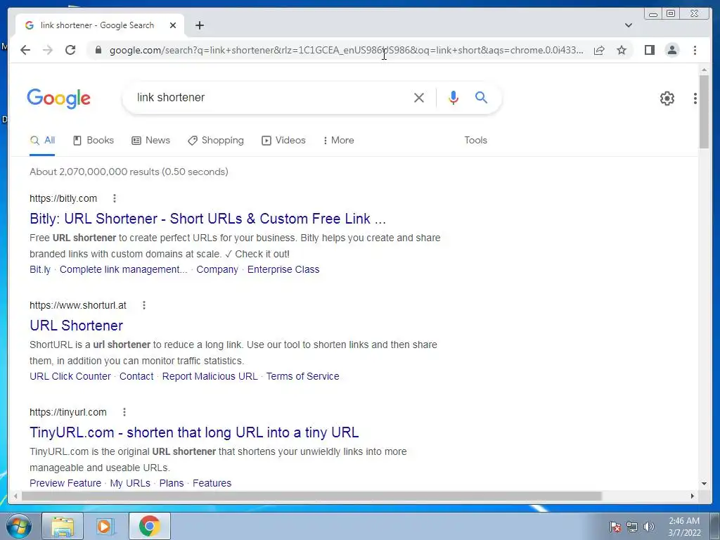Go back using the browser back arrow
720x540 pixels.
pyautogui.click(x=25, y=50)
